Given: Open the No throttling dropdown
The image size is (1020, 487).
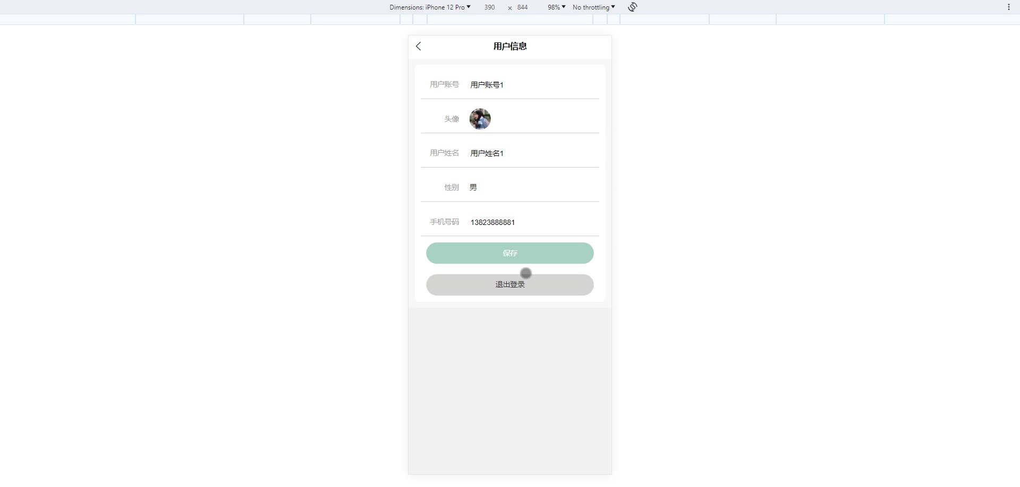Looking at the screenshot, I should click(x=593, y=7).
